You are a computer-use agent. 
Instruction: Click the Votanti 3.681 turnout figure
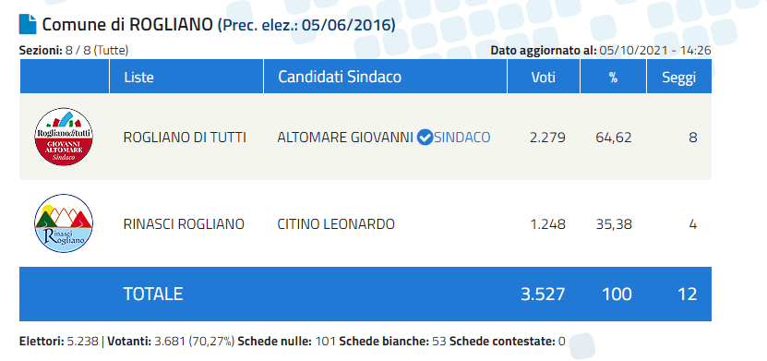[171, 341]
